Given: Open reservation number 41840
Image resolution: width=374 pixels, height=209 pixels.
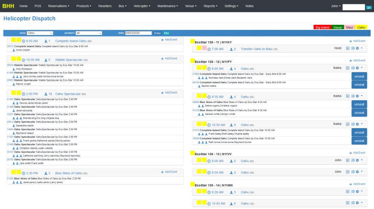Looking at the screenshot, I should tap(10, 73).
